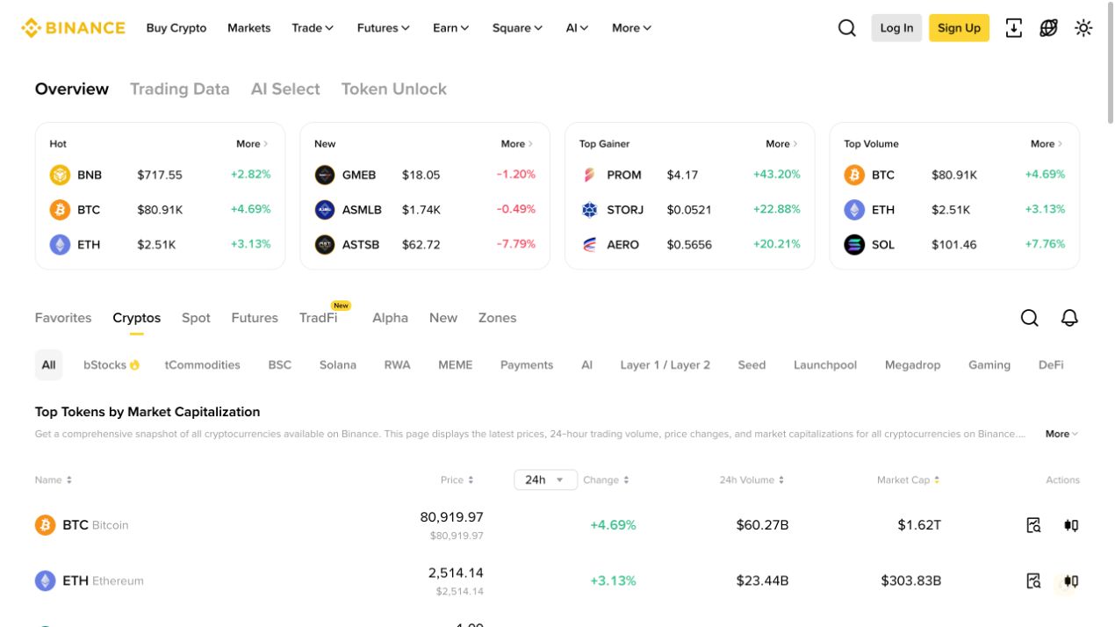Click SOL icon in Top Volume card

coord(854,245)
